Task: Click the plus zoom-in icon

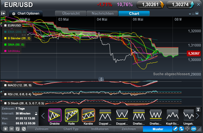Action: 6,129
